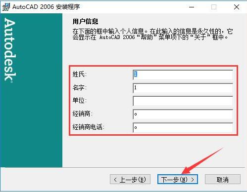The image size is (247, 192).
Task: Click the Autodesk logo in sidebar
Action: tap(10, 50)
